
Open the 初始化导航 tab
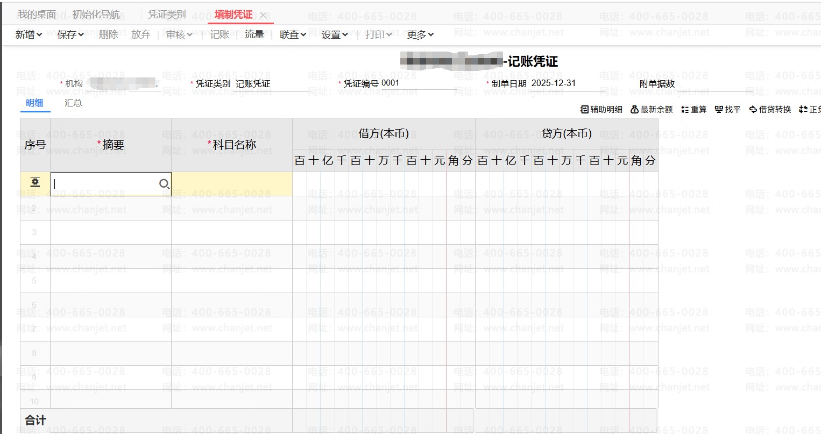(96, 15)
